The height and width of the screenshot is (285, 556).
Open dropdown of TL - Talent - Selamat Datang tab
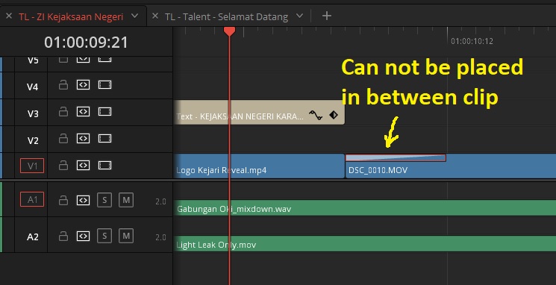coord(299,16)
